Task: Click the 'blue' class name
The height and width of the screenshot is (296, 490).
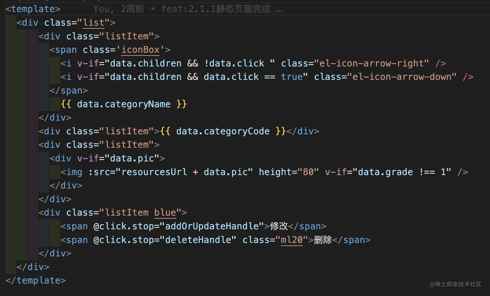Action: [x=165, y=212]
